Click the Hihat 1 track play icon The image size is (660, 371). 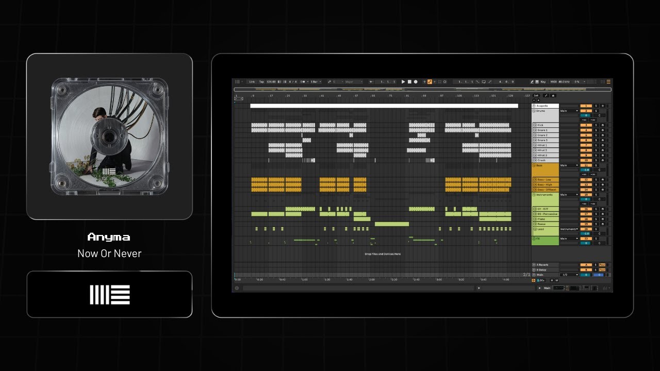click(535, 145)
